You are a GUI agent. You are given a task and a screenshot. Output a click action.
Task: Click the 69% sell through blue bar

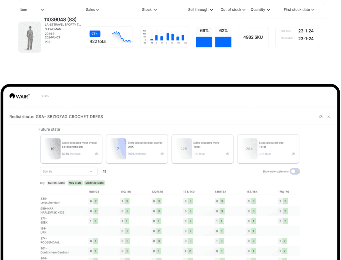pyautogui.click(x=204, y=42)
